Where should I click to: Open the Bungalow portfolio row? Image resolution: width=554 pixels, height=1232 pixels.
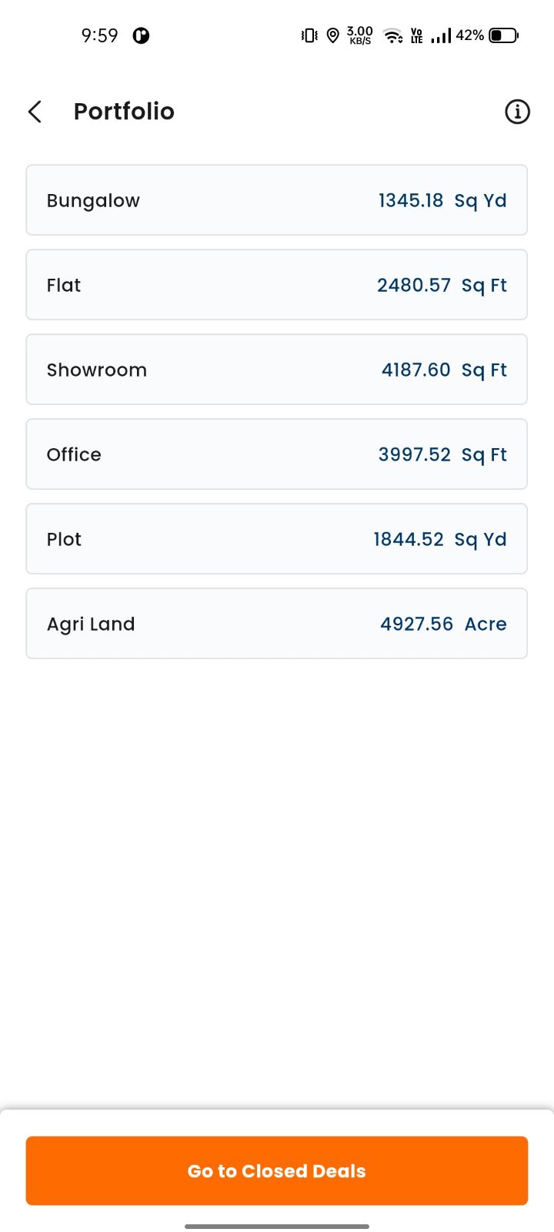(276, 200)
